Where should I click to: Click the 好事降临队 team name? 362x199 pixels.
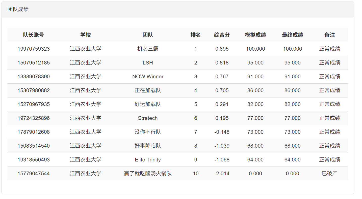pos(148,146)
